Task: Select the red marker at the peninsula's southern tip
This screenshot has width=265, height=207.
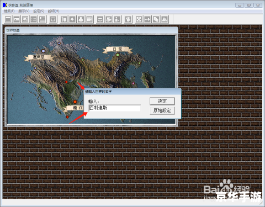Action: [x=67, y=117]
